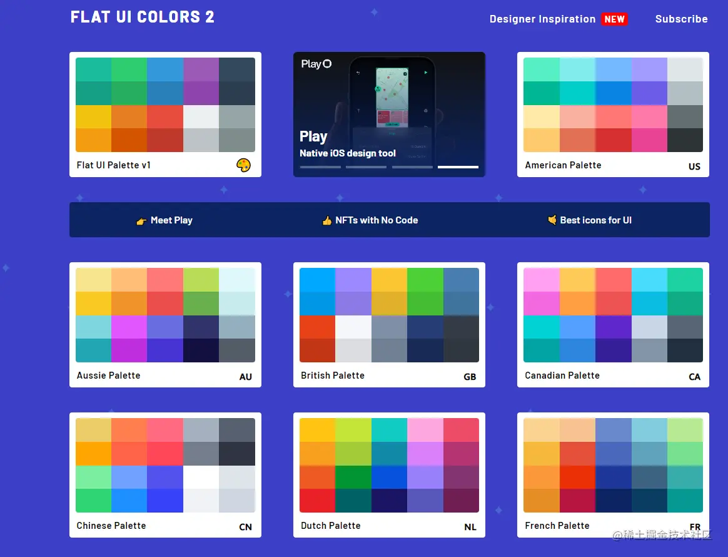This screenshot has height=557, width=728.
Task: Open the Chinese Palette title
Action: coord(111,526)
